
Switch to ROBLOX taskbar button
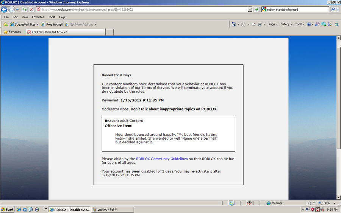click(x=69, y=210)
